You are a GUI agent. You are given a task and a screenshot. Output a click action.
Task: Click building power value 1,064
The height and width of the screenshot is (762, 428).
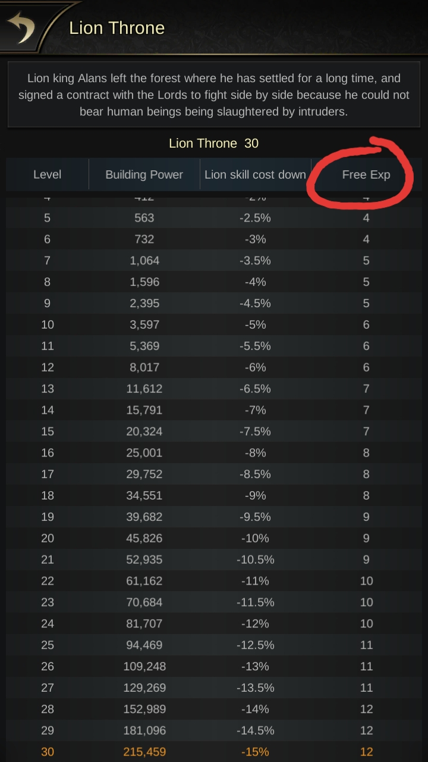pyautogui.click(x=144, y=260)
